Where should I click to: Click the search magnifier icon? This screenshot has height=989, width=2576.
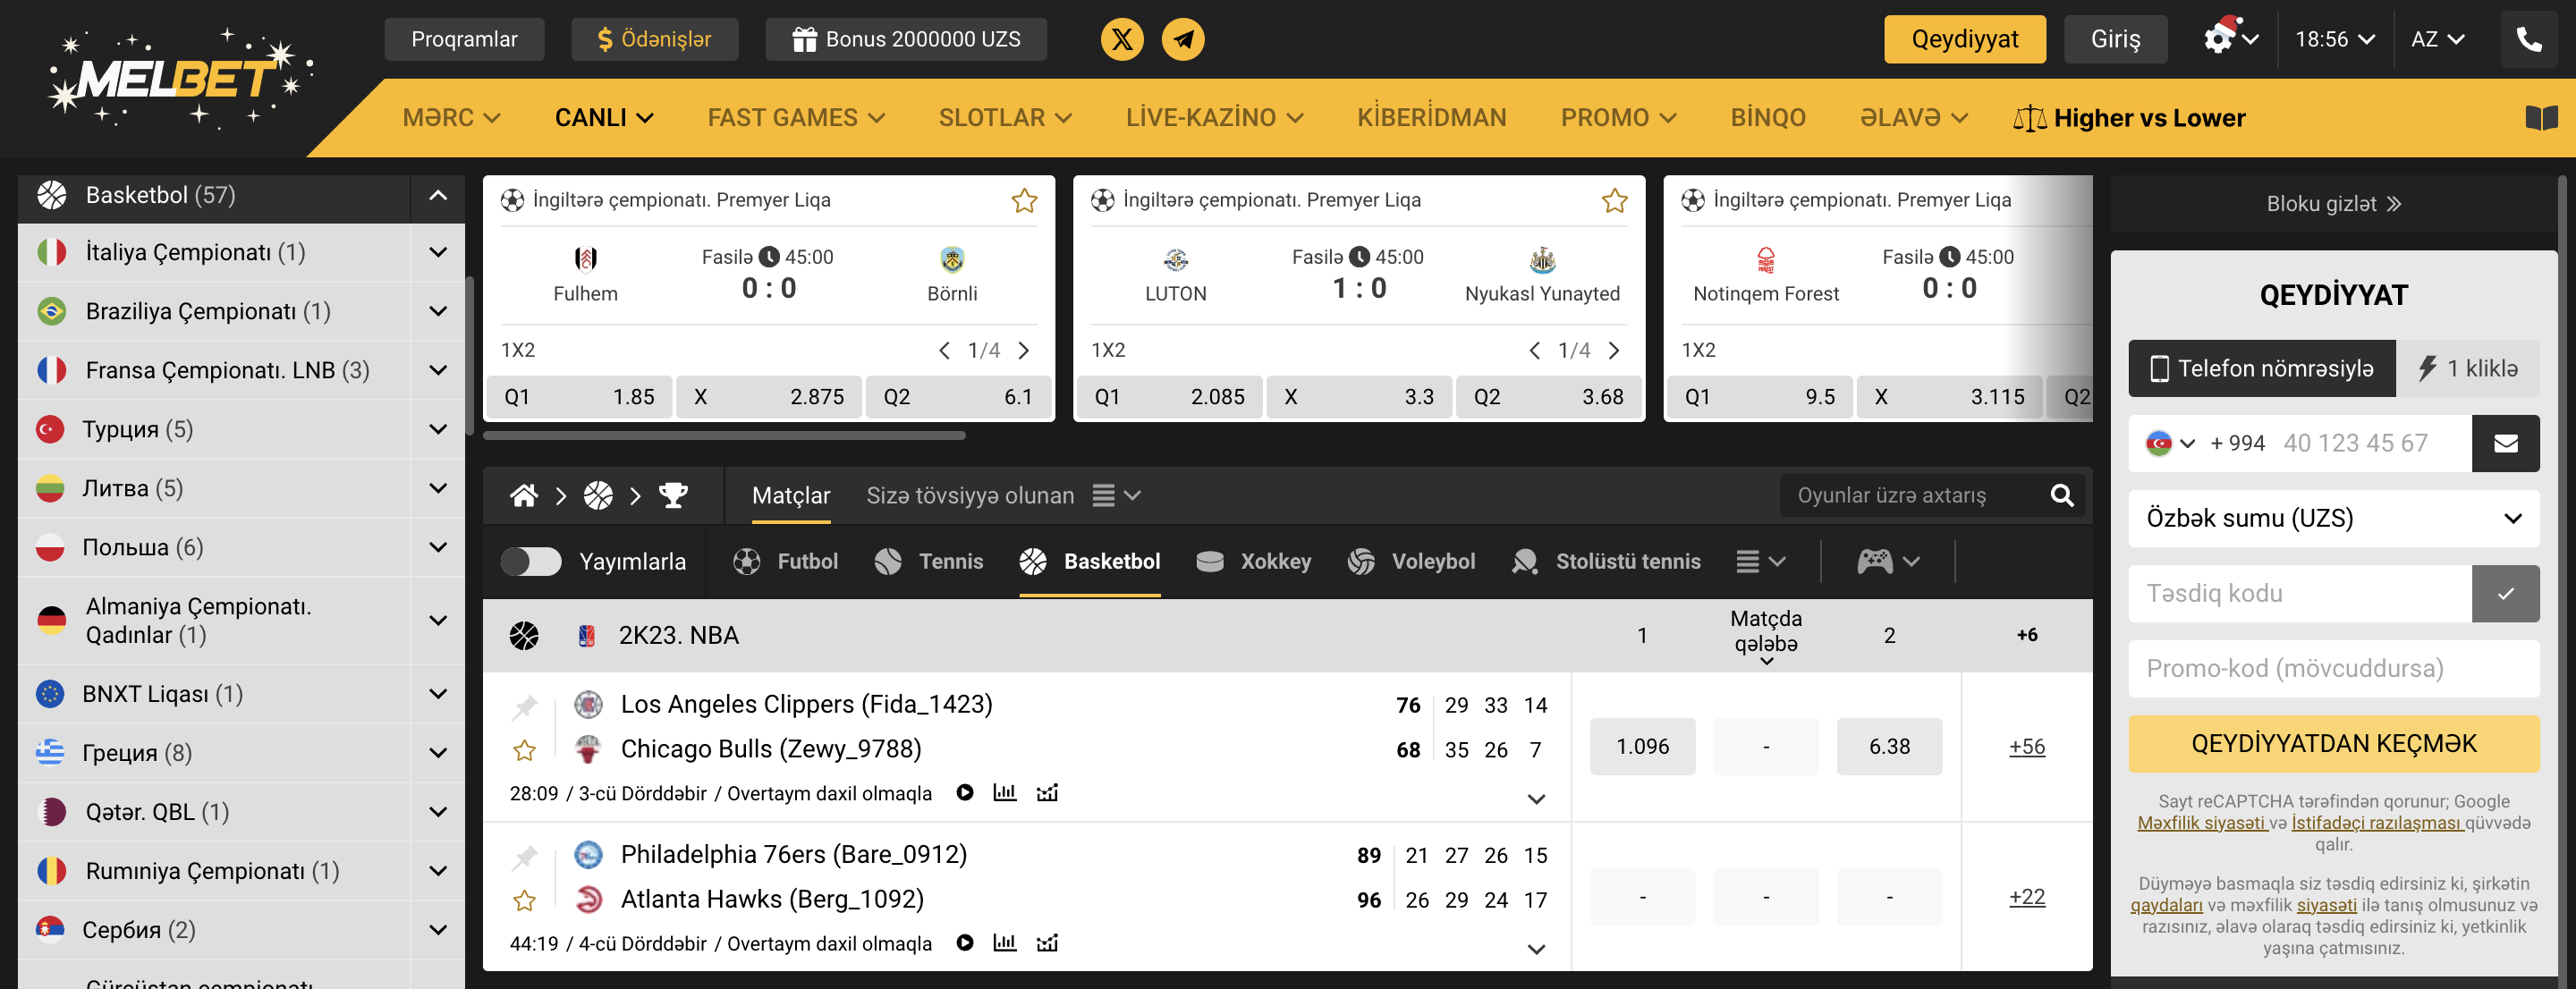pyautogui.click(x=2061, y=495)
